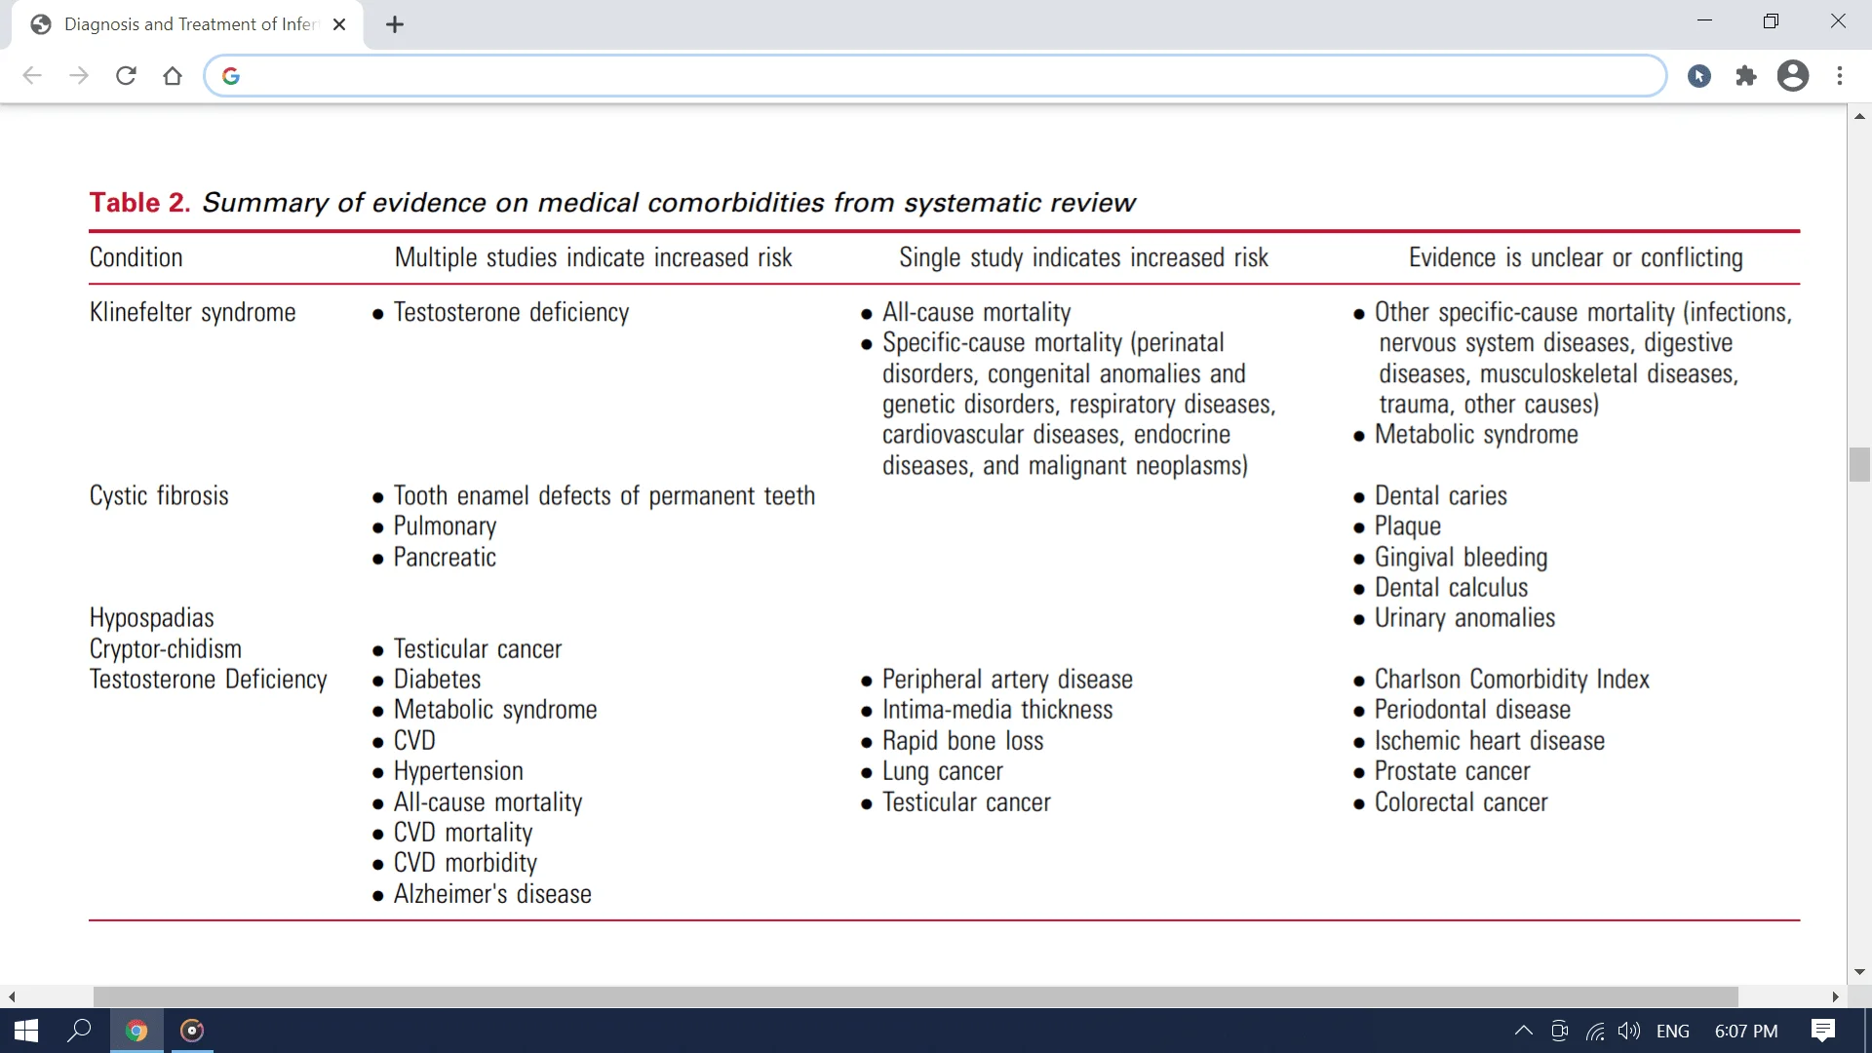Click the Prostate cancer entry
The image size is (1872, 1053).
[1452, 771]
